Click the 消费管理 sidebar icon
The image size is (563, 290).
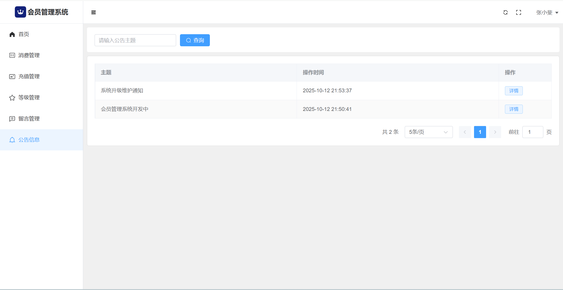(12, 55)
